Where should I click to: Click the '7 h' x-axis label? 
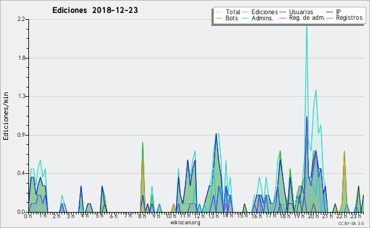click(128, 216)
